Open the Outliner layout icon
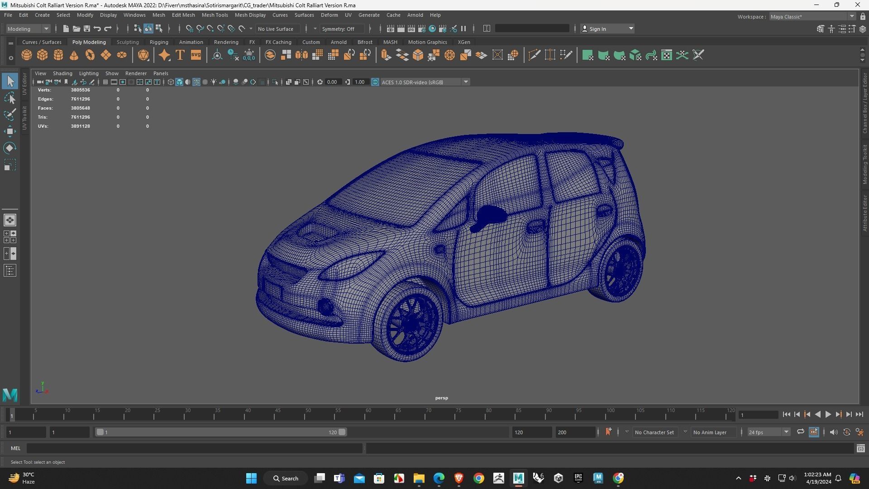 pyautogui.click(x=10, y=271)
